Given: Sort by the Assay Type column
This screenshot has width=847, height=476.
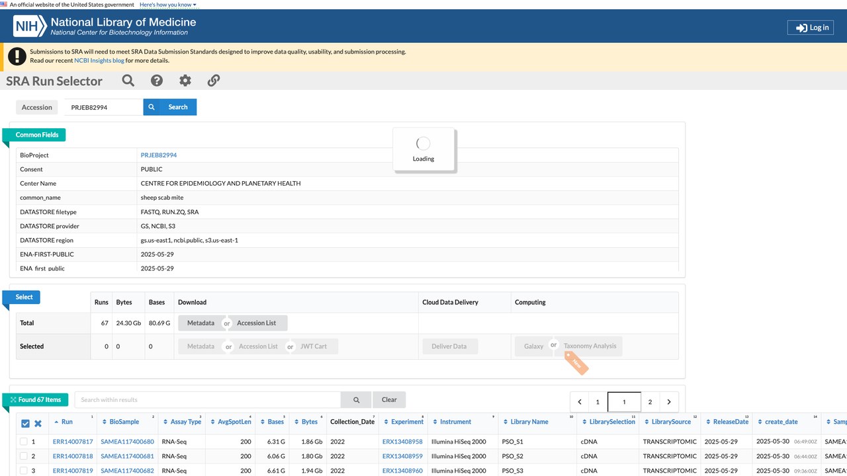Looking at the screenshot, I should click(x=186, y=422).
